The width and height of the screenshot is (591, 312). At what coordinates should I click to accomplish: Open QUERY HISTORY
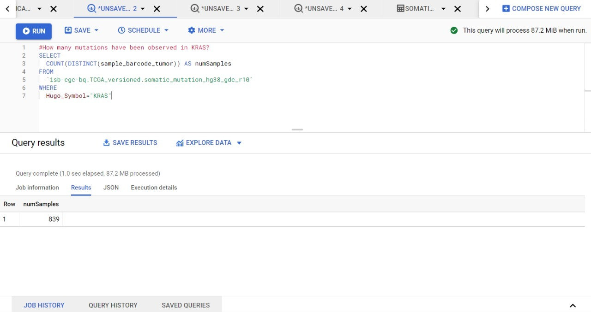click(113, 305)
